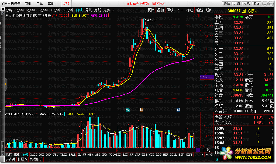Open the 扩展市场行情 menu

[11, 4]
